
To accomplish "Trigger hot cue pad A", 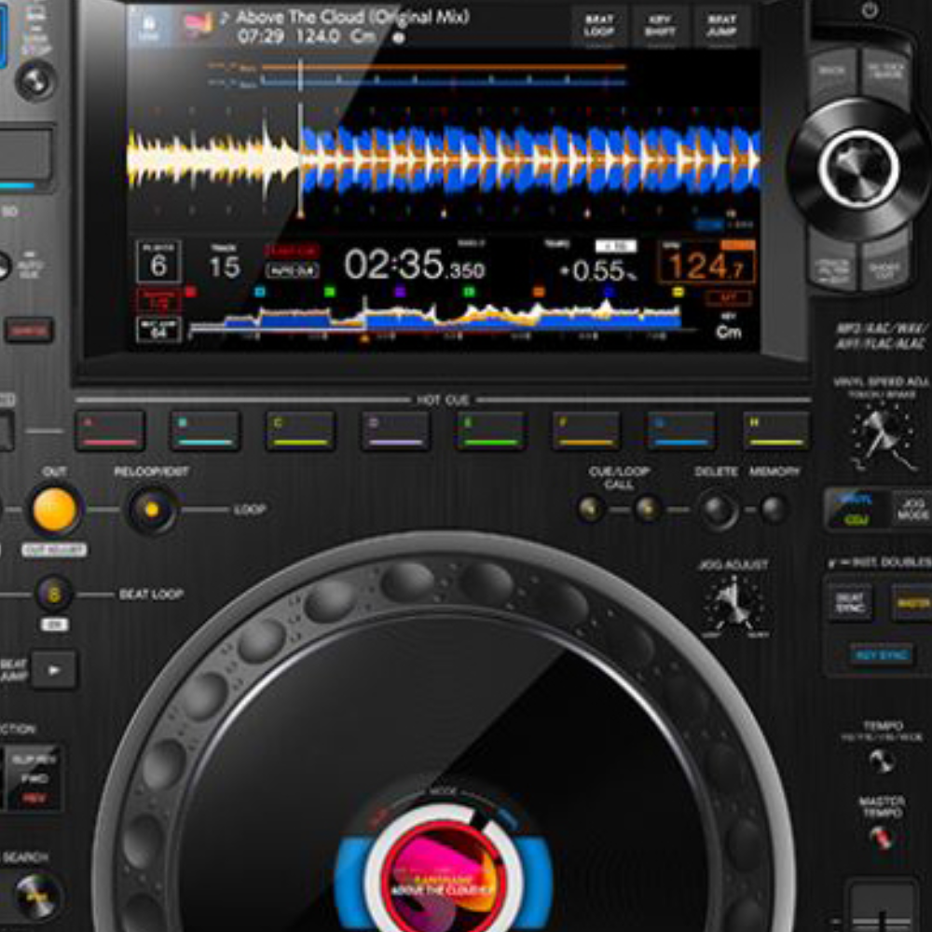I will click(x=110, y=430).
